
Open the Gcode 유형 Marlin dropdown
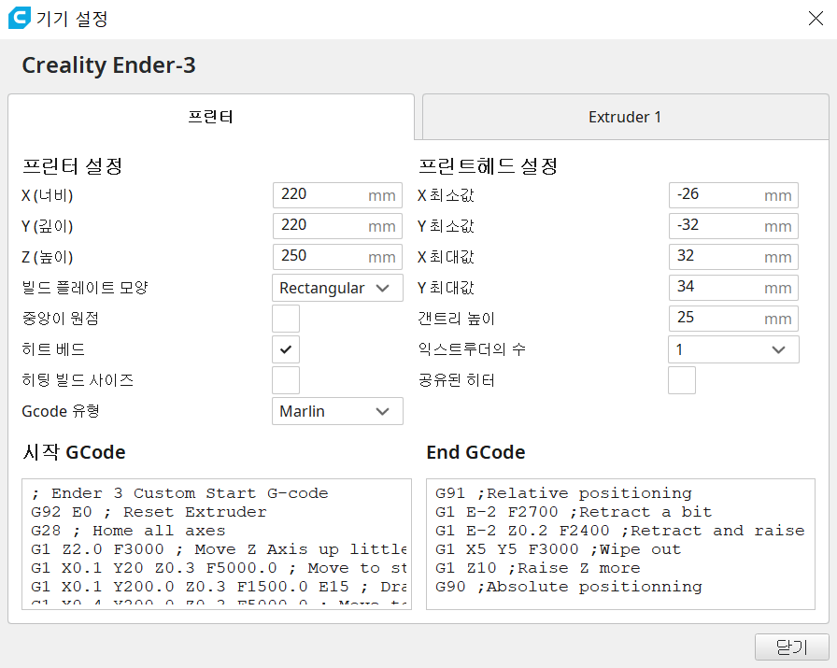(337, 411)
